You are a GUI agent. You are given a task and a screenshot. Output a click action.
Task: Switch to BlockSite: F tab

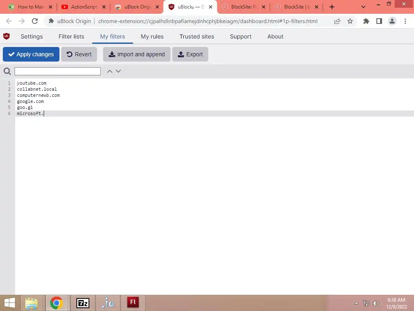click(x=244, y=7)
